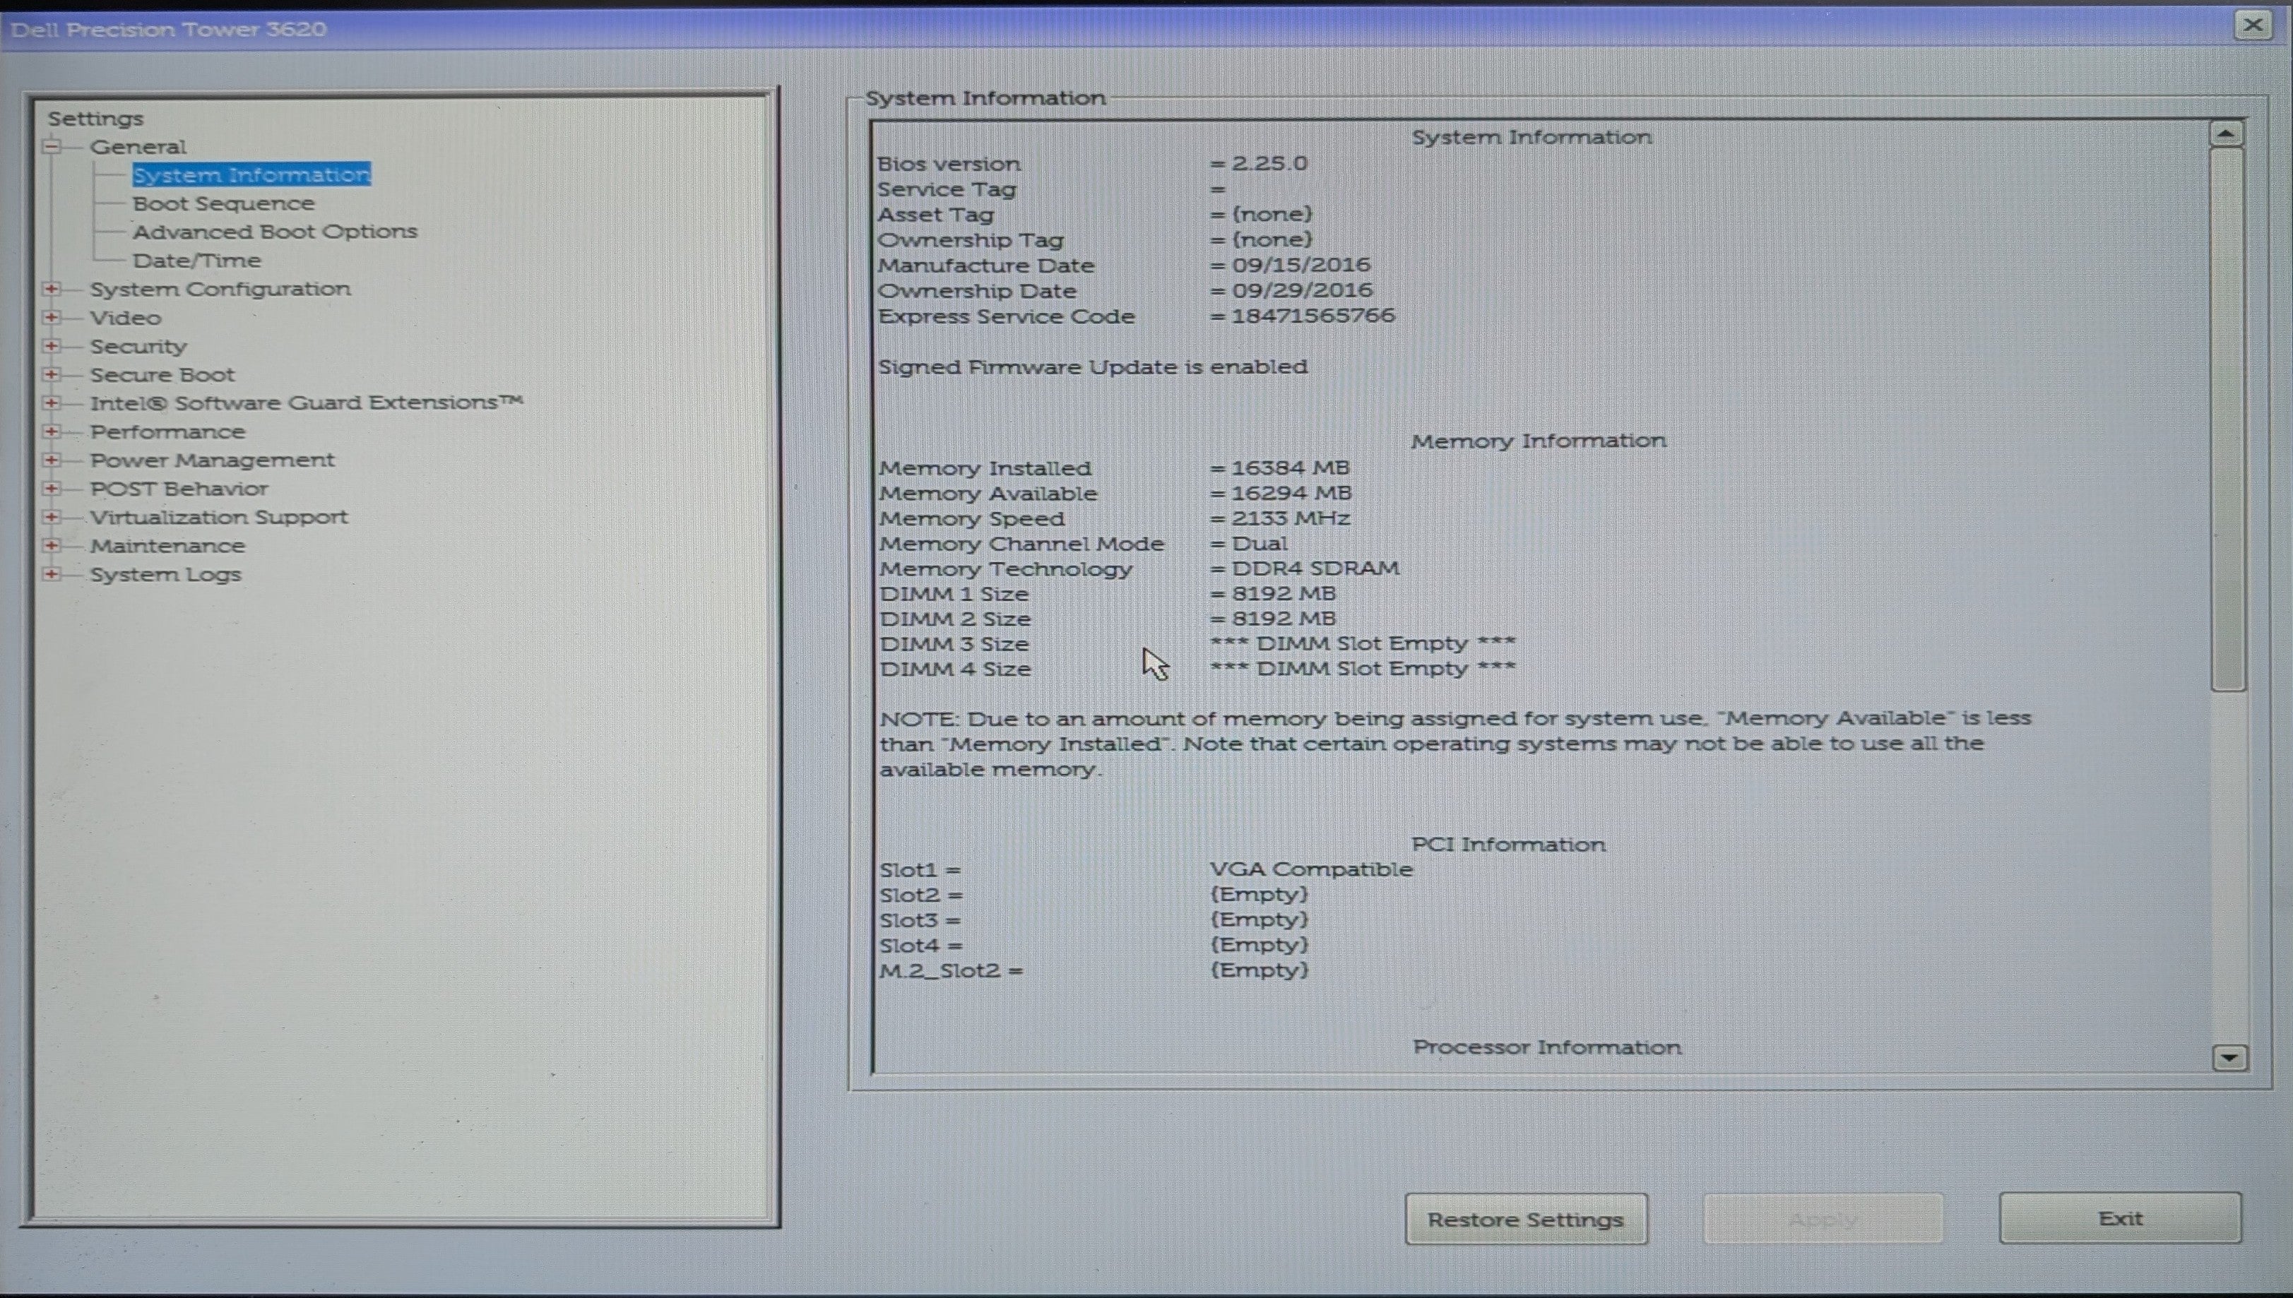Click the Exit button
Screen dimensions: 2293x1298
[x=2119, y=1217]
